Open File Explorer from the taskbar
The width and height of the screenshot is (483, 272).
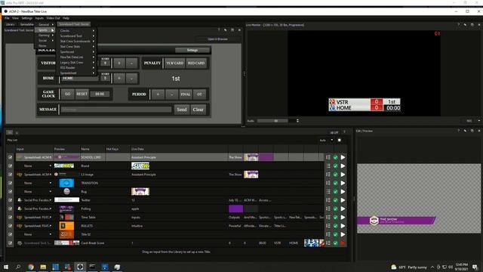pyautogui.click(x=43, y=267)
